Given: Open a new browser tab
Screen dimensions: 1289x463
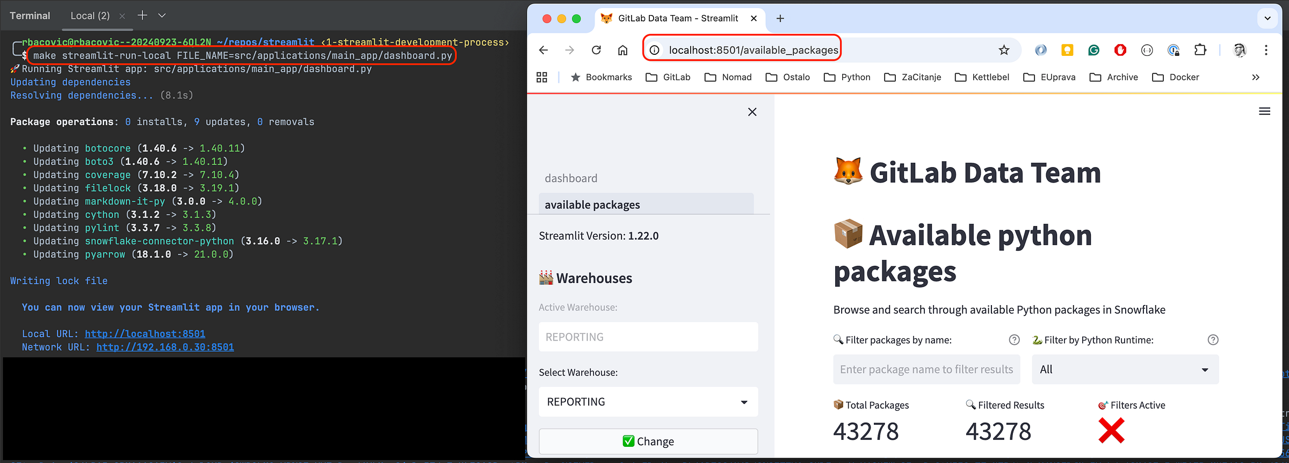Looking at the screenshot, I should click(780, 18).
